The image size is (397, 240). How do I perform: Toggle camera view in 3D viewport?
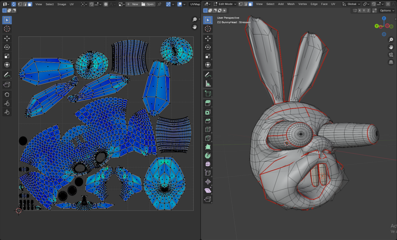[x=391, y=54]
